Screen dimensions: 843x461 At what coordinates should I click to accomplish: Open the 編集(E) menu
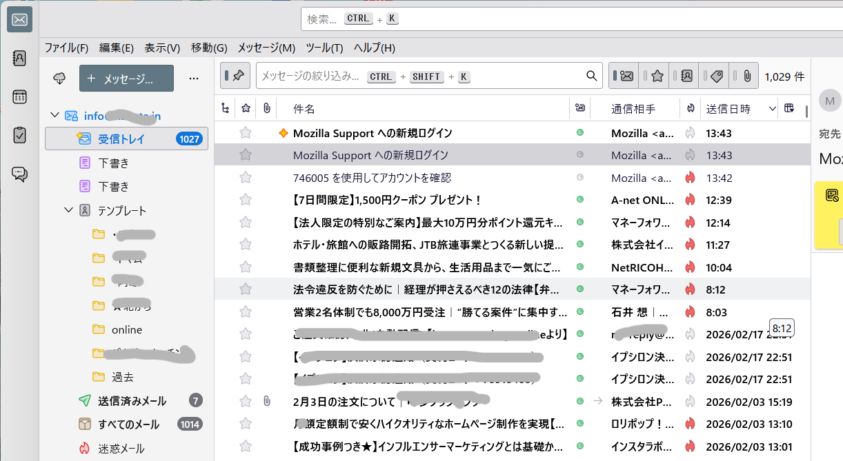point(117,48)
